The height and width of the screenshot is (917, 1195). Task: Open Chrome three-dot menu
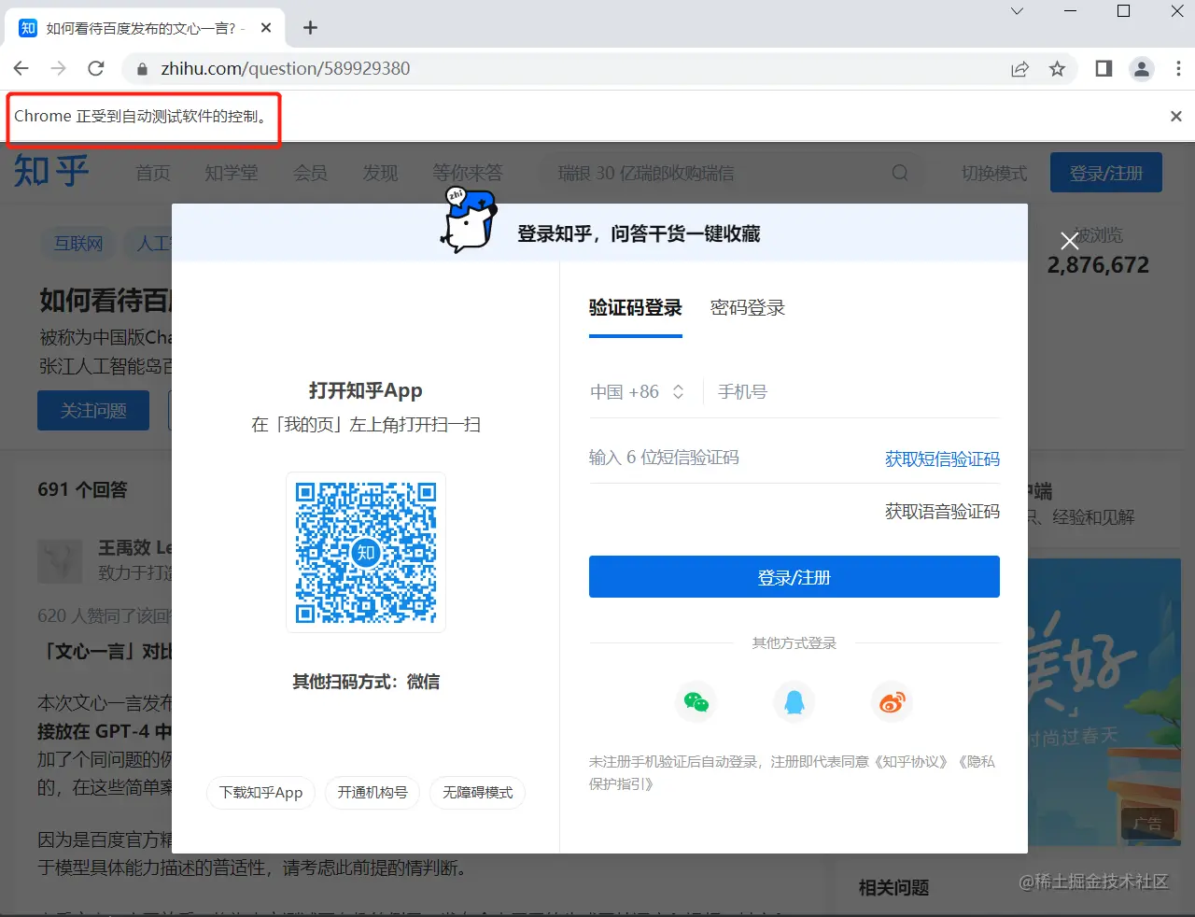pos(1178,68)
